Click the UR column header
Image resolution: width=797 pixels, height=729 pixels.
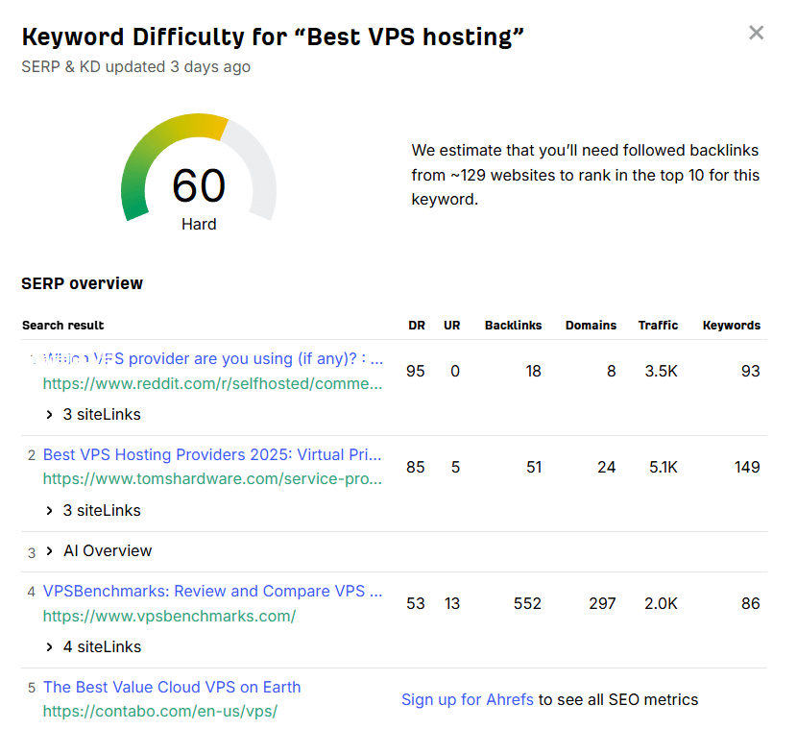[x=451, y=326]
